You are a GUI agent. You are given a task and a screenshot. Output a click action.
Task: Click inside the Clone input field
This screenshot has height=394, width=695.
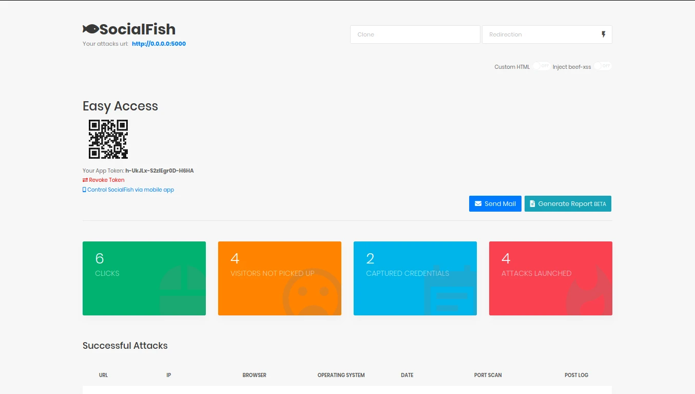(415, 34)
